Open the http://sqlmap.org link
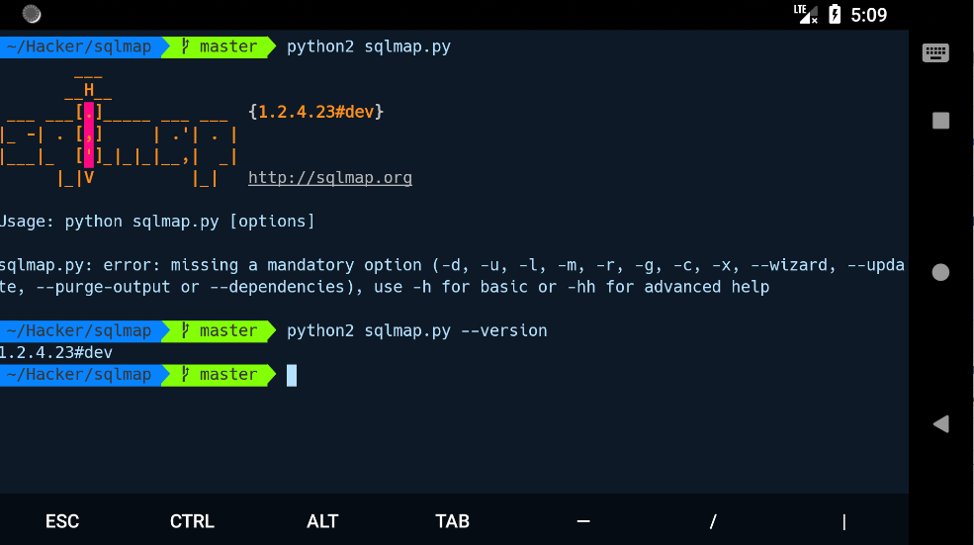Image resolution: width=974 pixels, height=545 pixels. [330, 178]
